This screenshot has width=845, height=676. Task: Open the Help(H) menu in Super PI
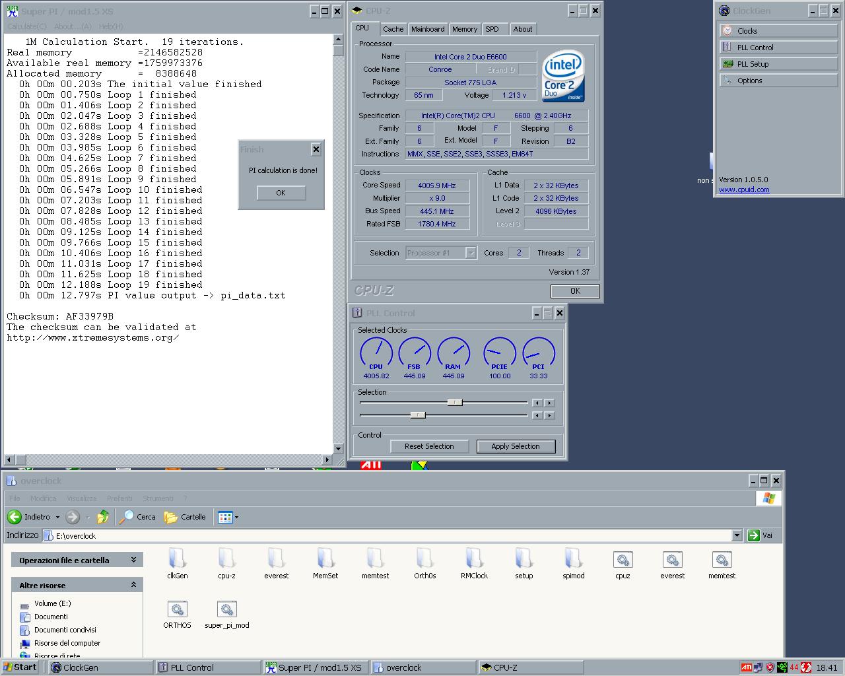(x=111, y=26)
